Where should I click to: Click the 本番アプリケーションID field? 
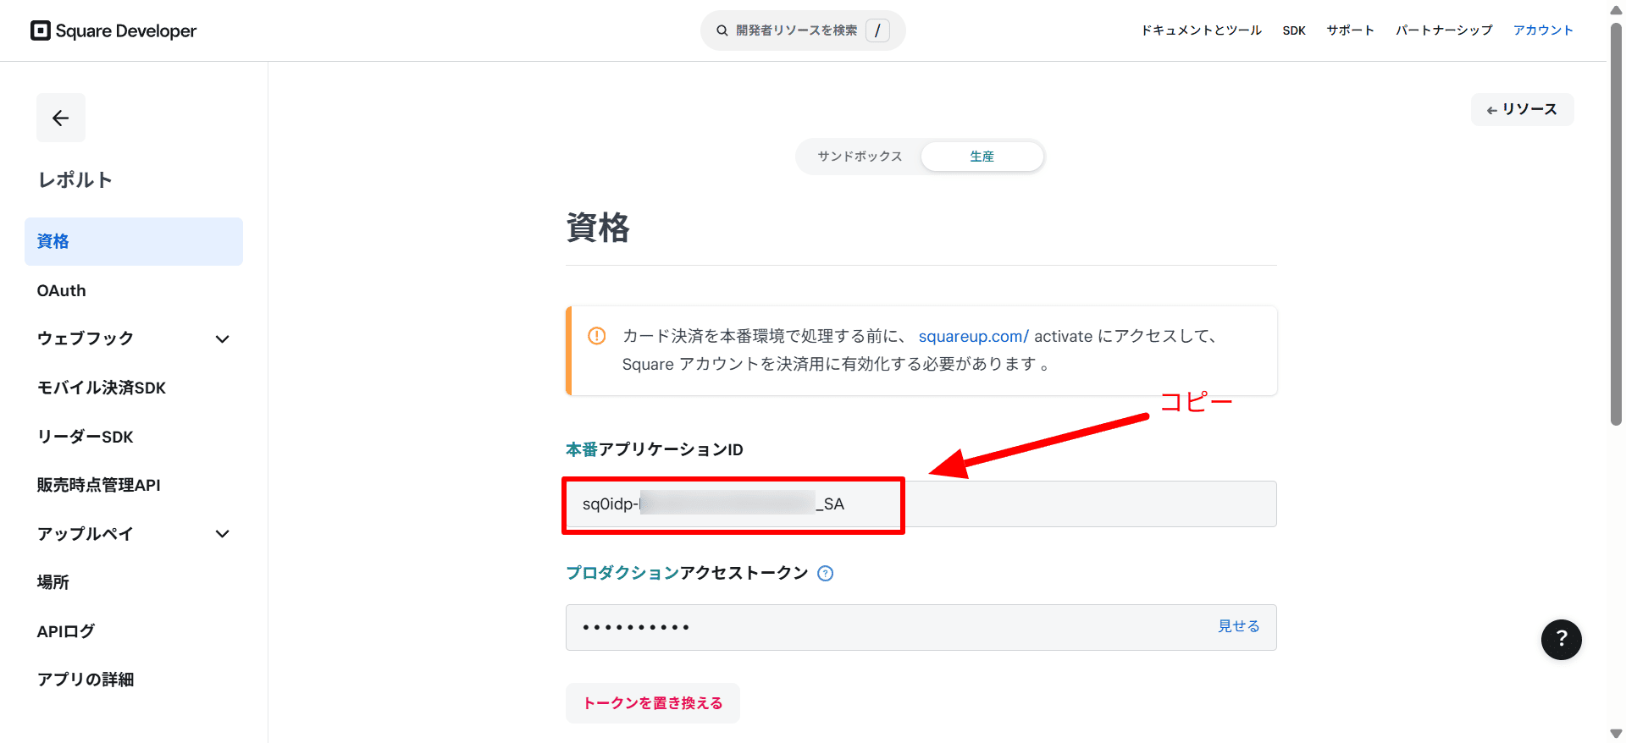(x=921, y=504)
